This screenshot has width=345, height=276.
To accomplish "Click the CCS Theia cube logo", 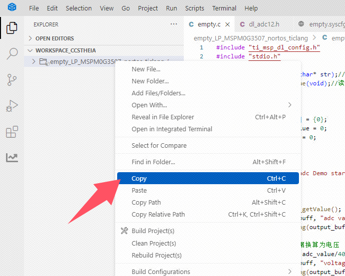I will point(12,7).
